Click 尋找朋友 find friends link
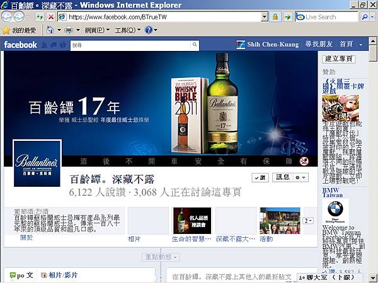Screen dimensions: 378x283 coord(318,44)
